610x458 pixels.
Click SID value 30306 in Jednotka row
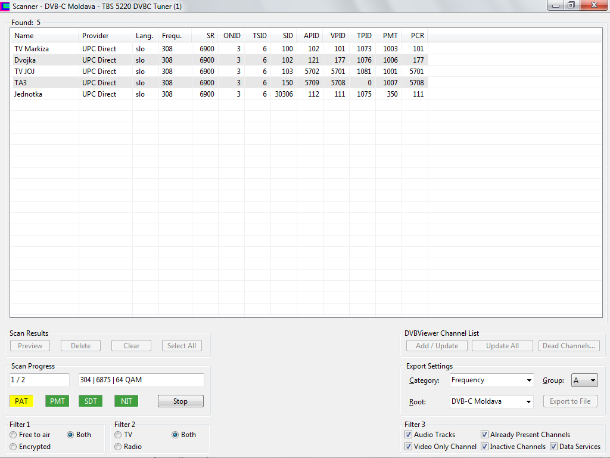(284, 94)
